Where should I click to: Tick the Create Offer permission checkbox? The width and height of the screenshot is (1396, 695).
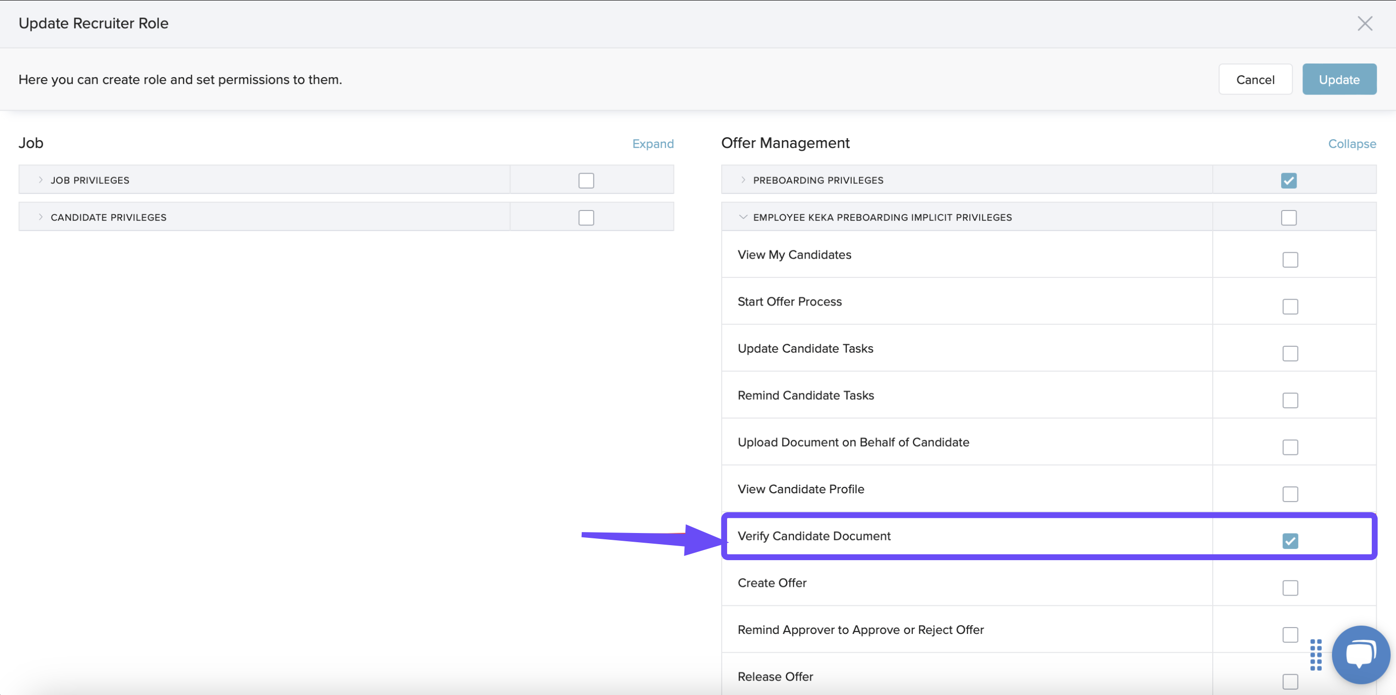coord(1289,588)
